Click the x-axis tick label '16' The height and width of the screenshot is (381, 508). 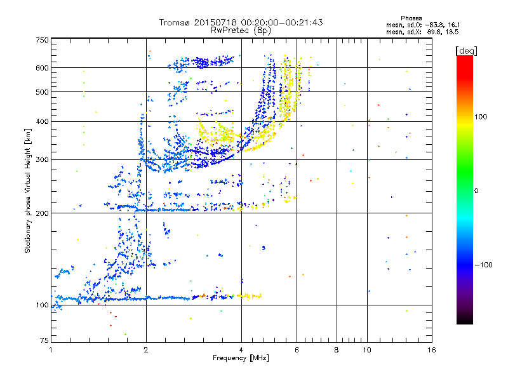[x=432, y=350]
